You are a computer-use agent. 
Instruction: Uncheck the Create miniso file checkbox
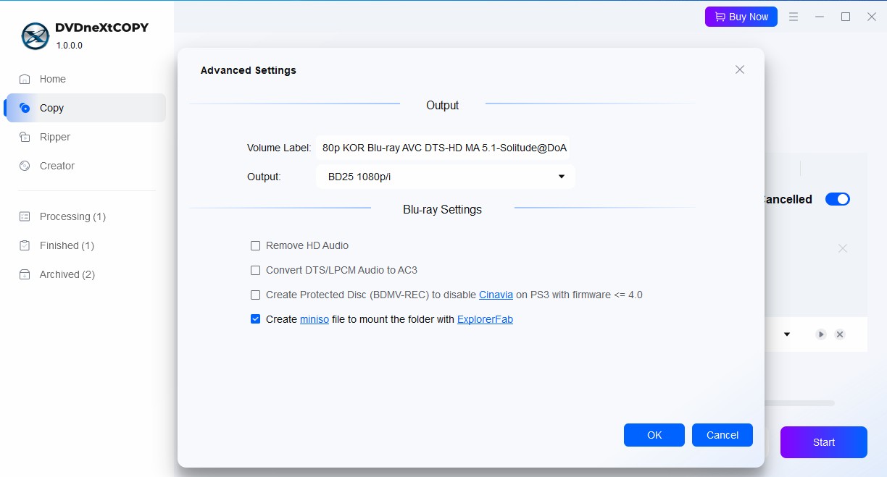coord(255,319)
